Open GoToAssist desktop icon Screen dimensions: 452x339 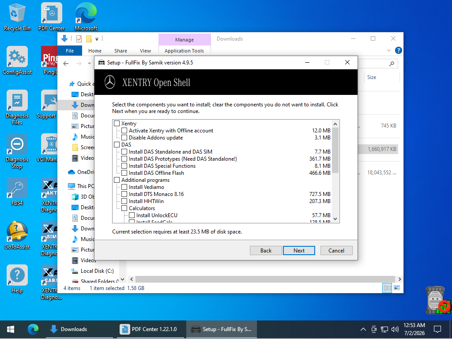(17, 235)
